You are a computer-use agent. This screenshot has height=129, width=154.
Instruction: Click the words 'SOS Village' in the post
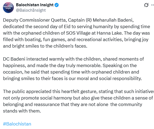click(x=78, y=33)
